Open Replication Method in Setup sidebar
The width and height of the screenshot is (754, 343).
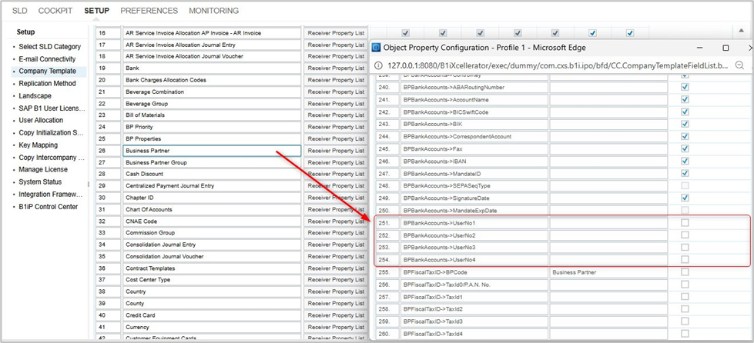47,83
